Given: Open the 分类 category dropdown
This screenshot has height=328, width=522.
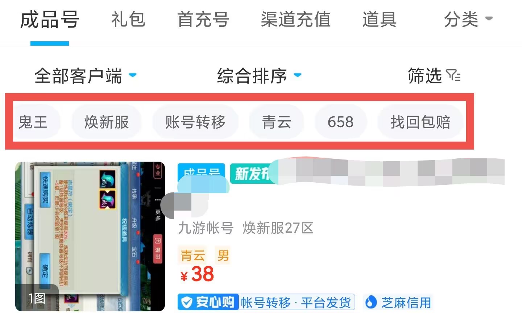Looking at the screenshot, I should pyautogui.click(x=468, y=19).
